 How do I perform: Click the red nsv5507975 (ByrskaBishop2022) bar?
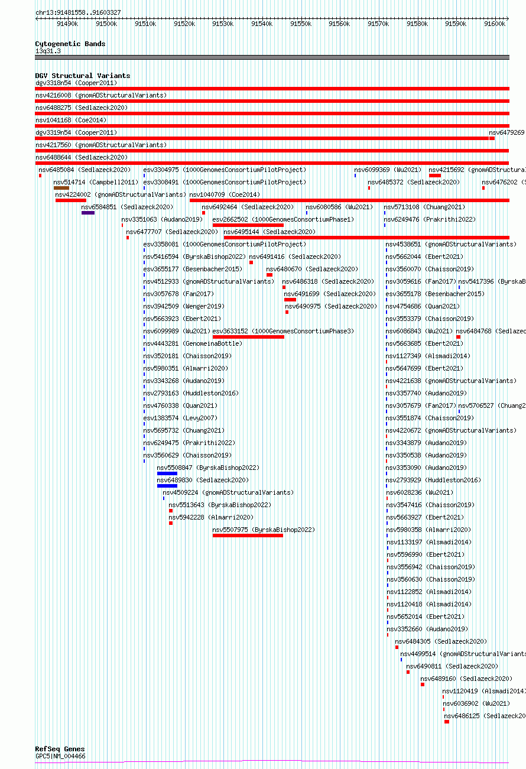coord(248,536)
